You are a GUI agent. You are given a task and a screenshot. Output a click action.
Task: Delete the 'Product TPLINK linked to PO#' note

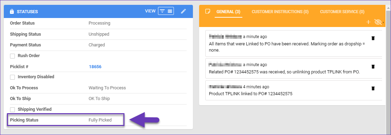[373, 88]
